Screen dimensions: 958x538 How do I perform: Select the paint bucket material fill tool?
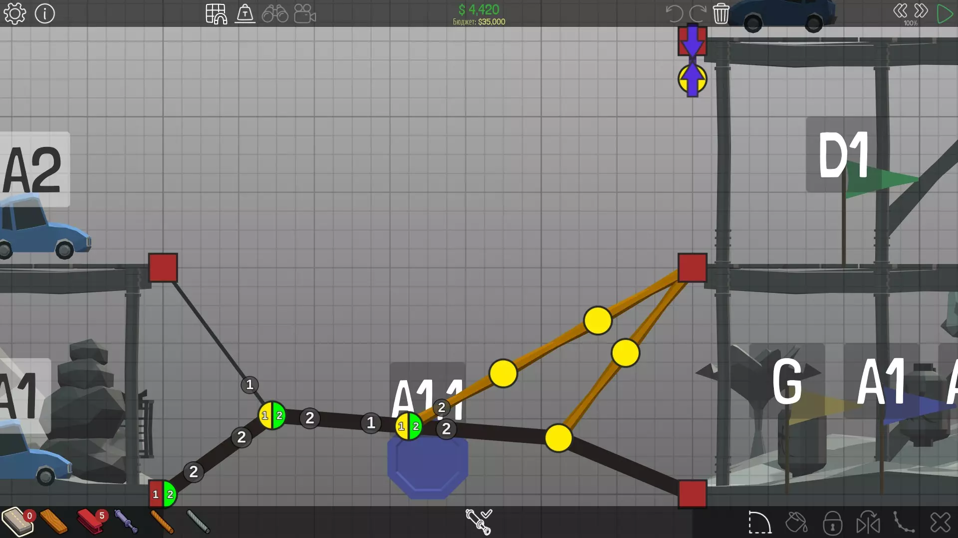coord(796,523)
